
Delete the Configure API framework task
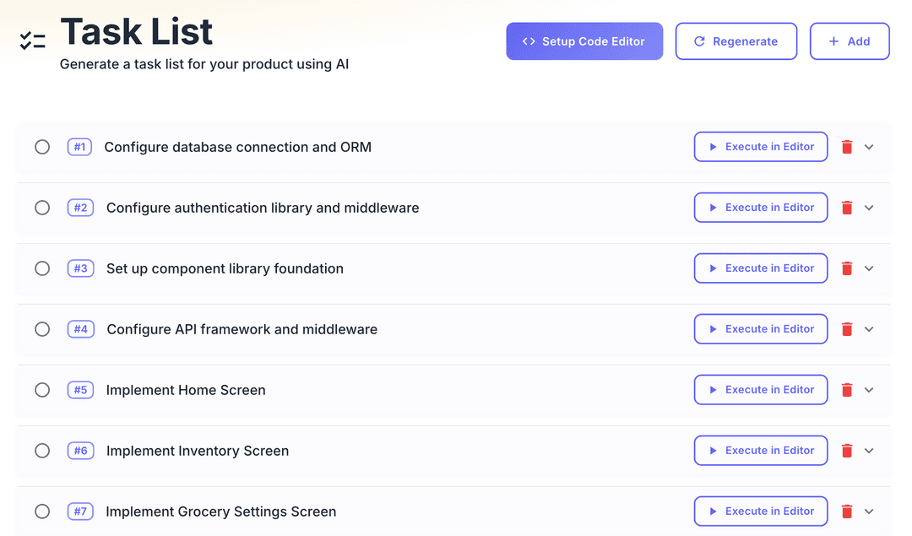847,329
